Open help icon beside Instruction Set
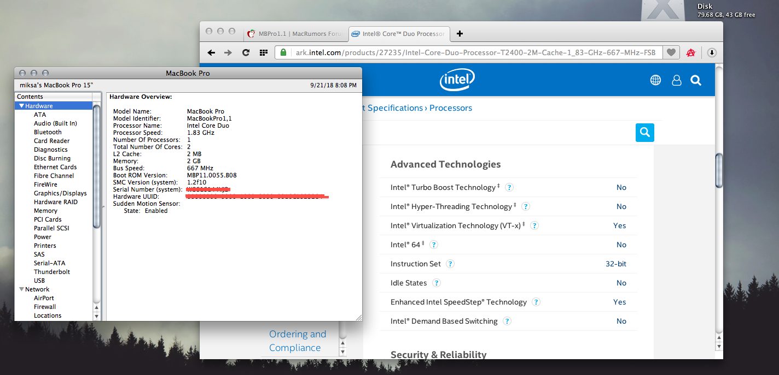Screen dimensions: 779x375 coord(450,264)
